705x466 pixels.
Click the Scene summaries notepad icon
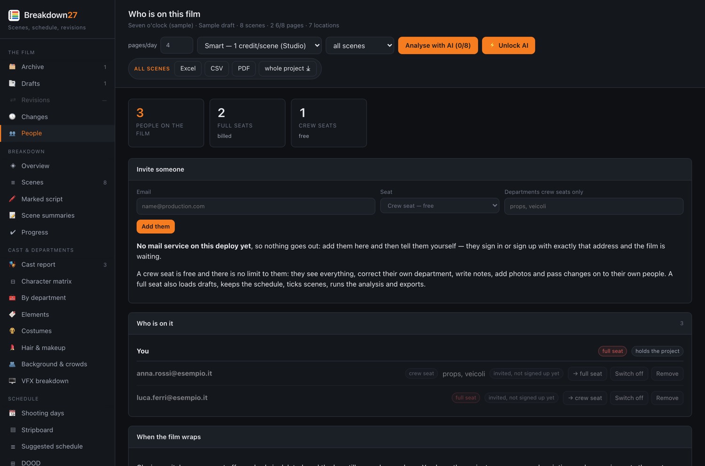tap(13, 215)
